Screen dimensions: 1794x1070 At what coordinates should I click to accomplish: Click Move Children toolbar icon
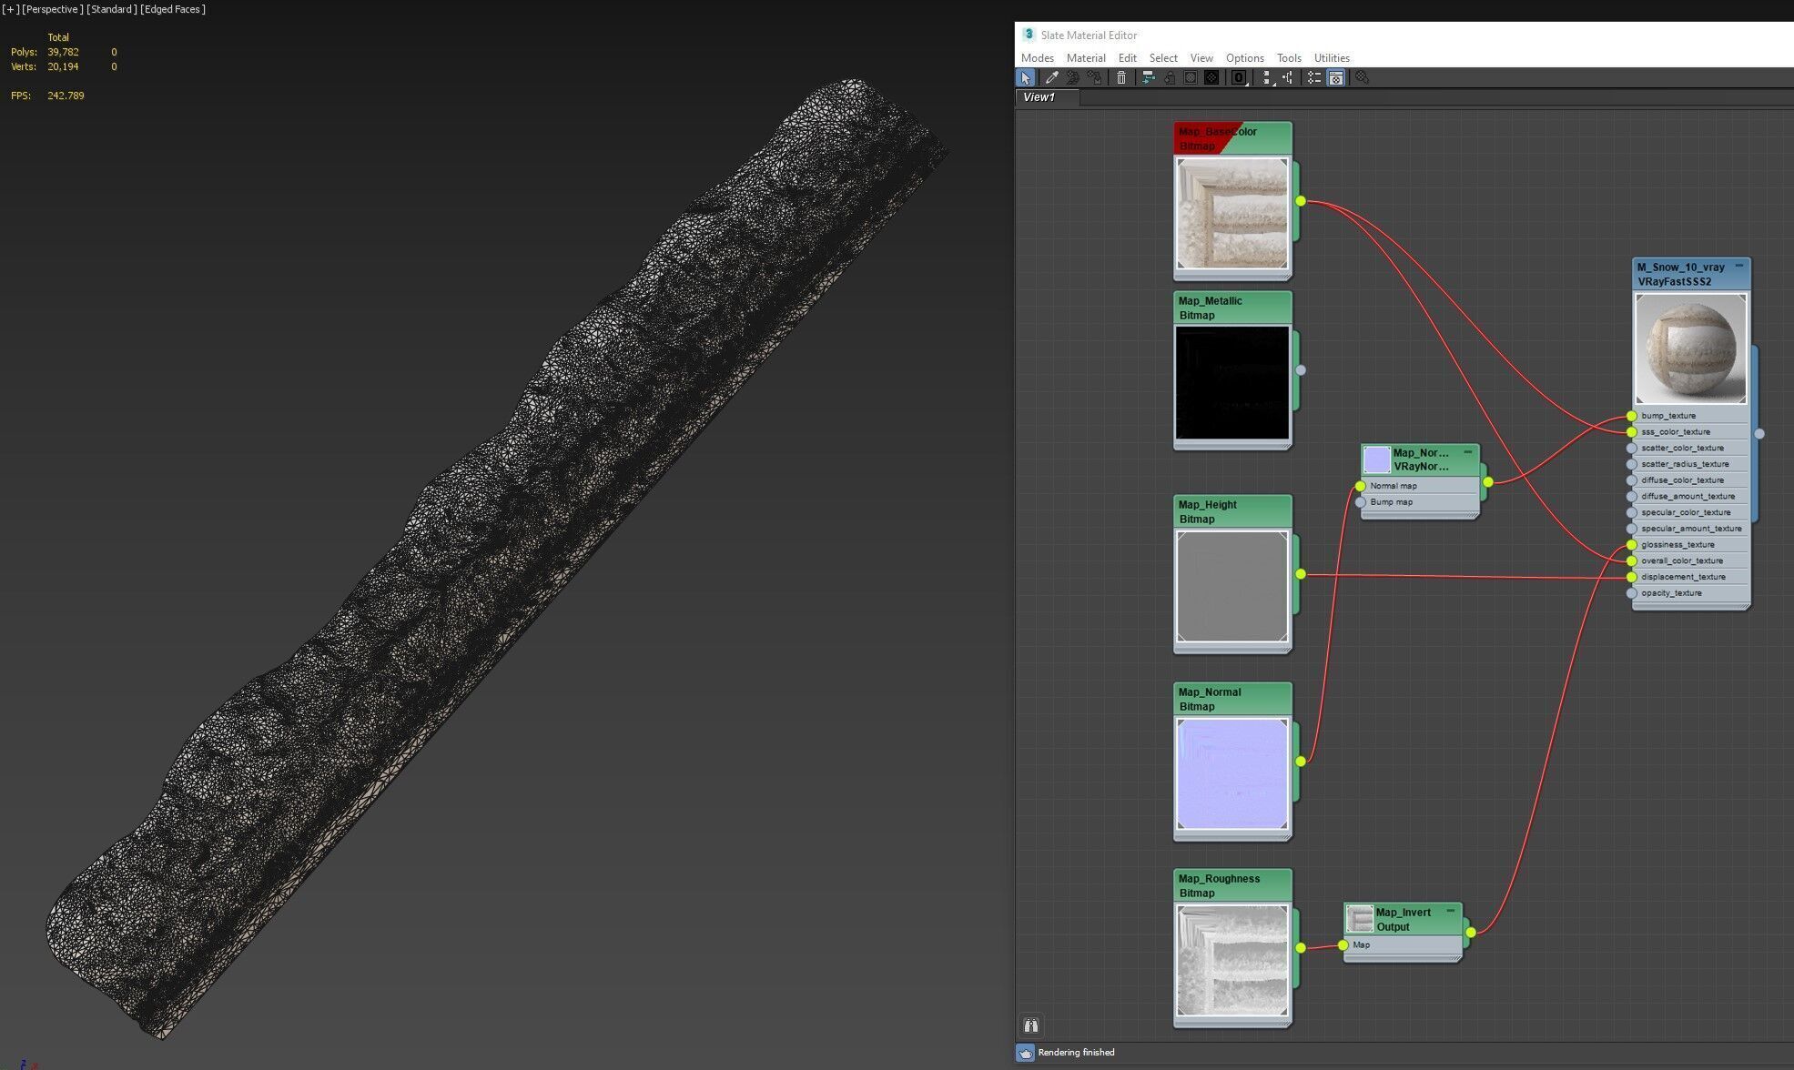pos(1148,78)
